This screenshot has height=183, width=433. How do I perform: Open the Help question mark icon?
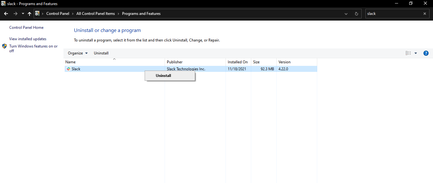tap(426, 53)
